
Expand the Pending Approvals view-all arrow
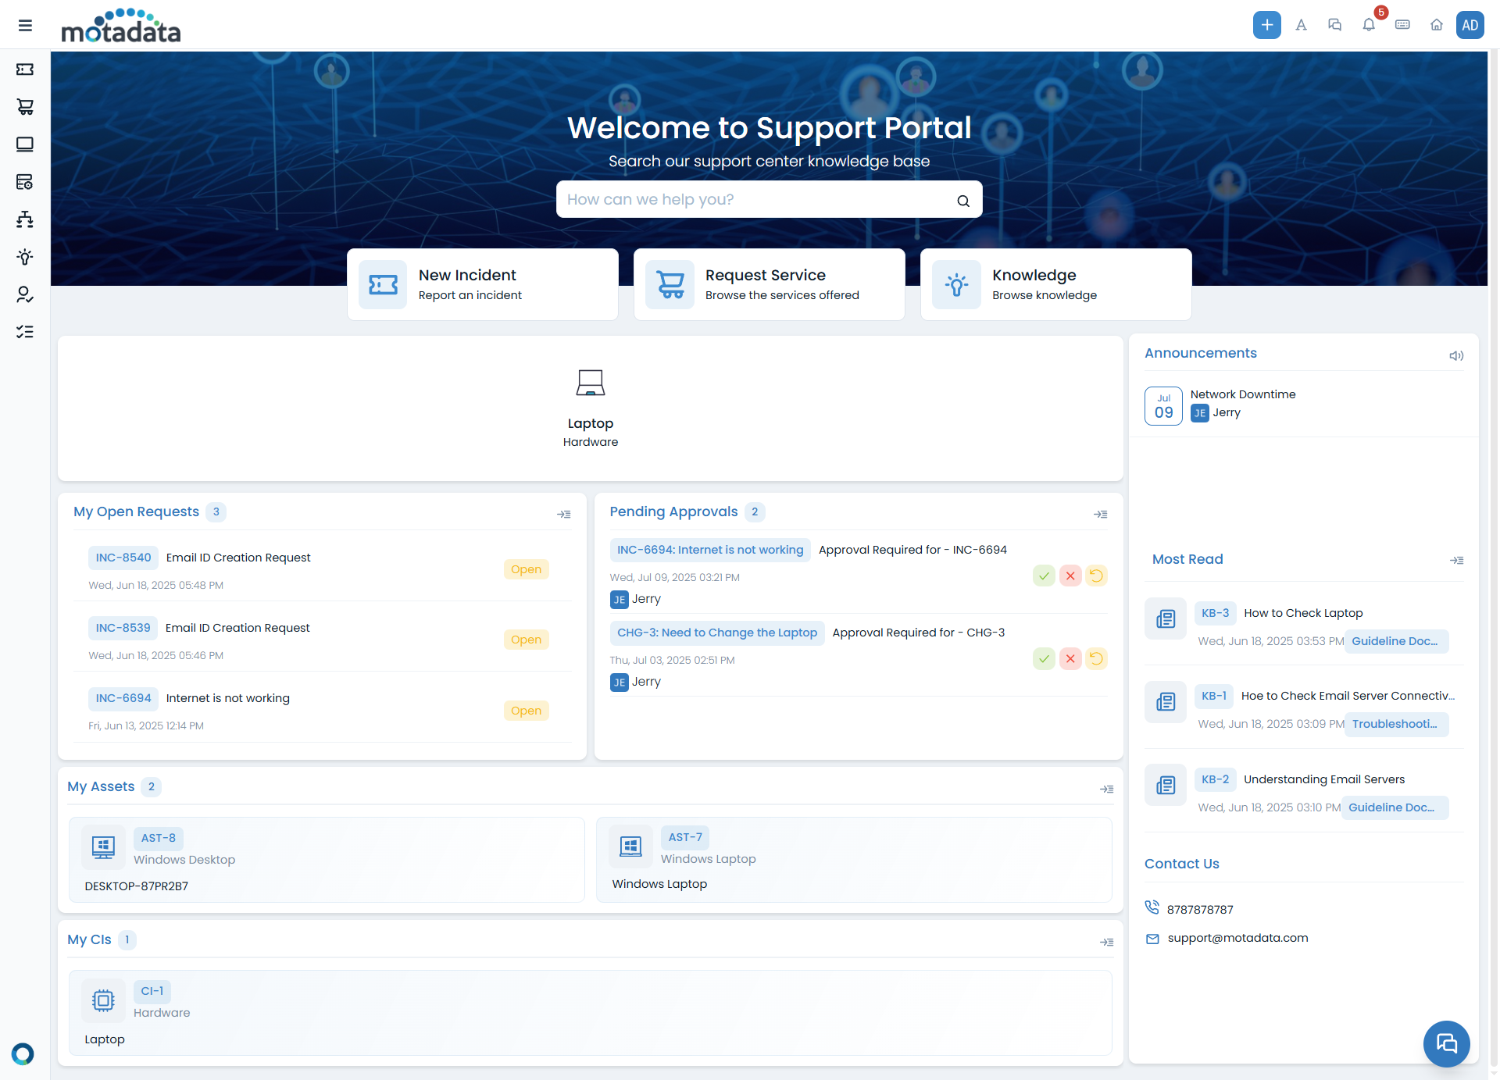1100,514
